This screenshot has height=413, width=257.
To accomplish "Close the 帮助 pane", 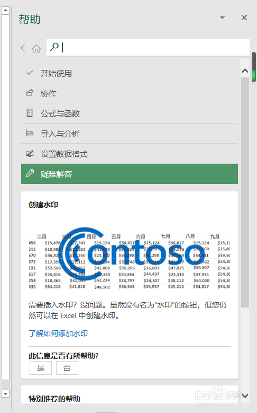I will (x=244, y=17).
